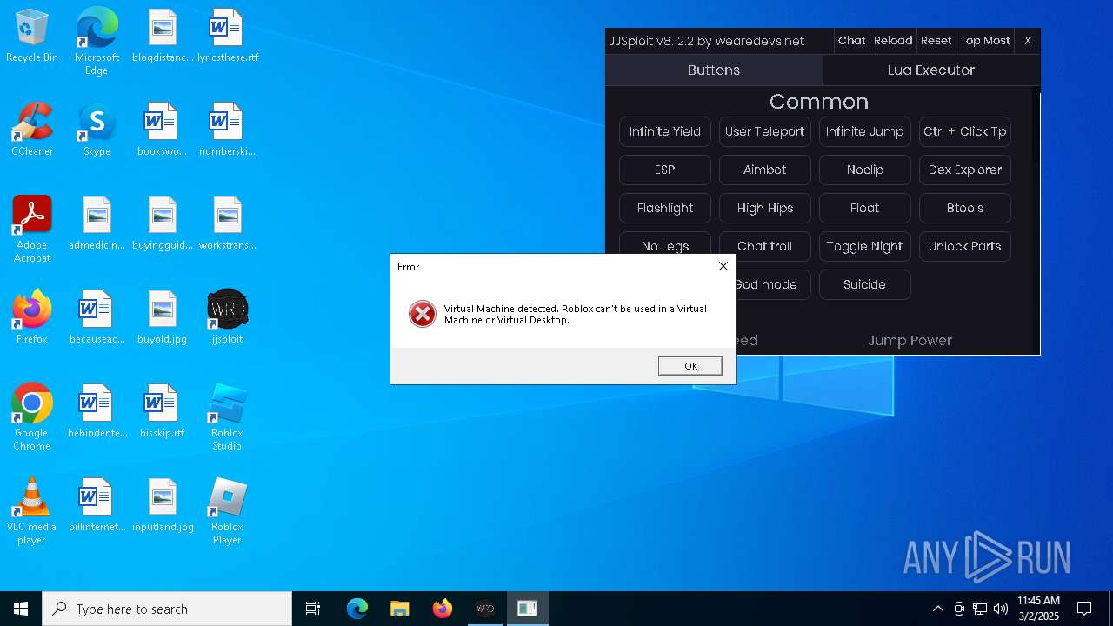This screenshot has width=1113, height=626.
Task: Click the Flashlight button
Action: (665, 208)
